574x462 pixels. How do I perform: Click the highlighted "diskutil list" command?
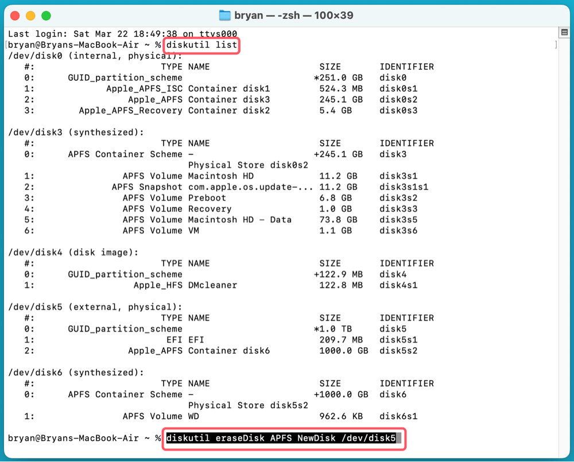(x=201, y=45)
